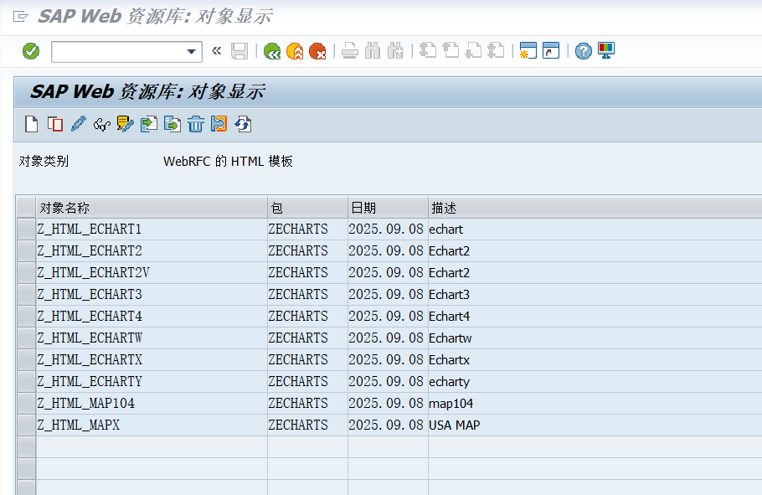This screenshot has width=762, height=495.
Task: Click the 包 column header
Action: pyautogui.click(x=307, y=208)
